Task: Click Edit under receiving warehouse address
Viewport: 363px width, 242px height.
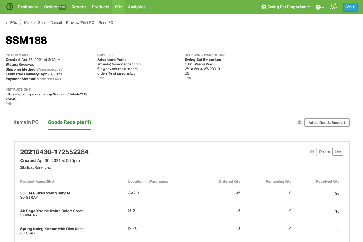Action: [188, 78]
